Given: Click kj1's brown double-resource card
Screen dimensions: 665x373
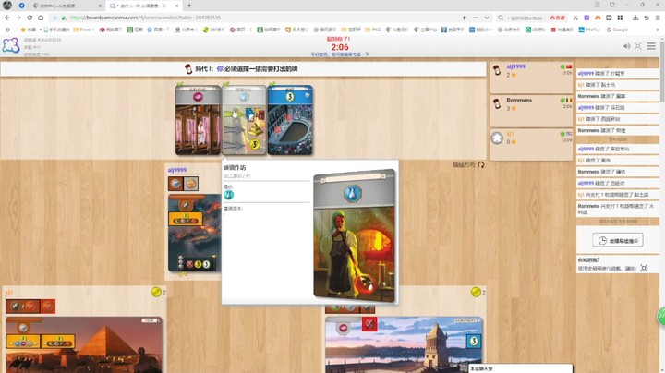Looking at the screenshot, I should coord(23,306).
